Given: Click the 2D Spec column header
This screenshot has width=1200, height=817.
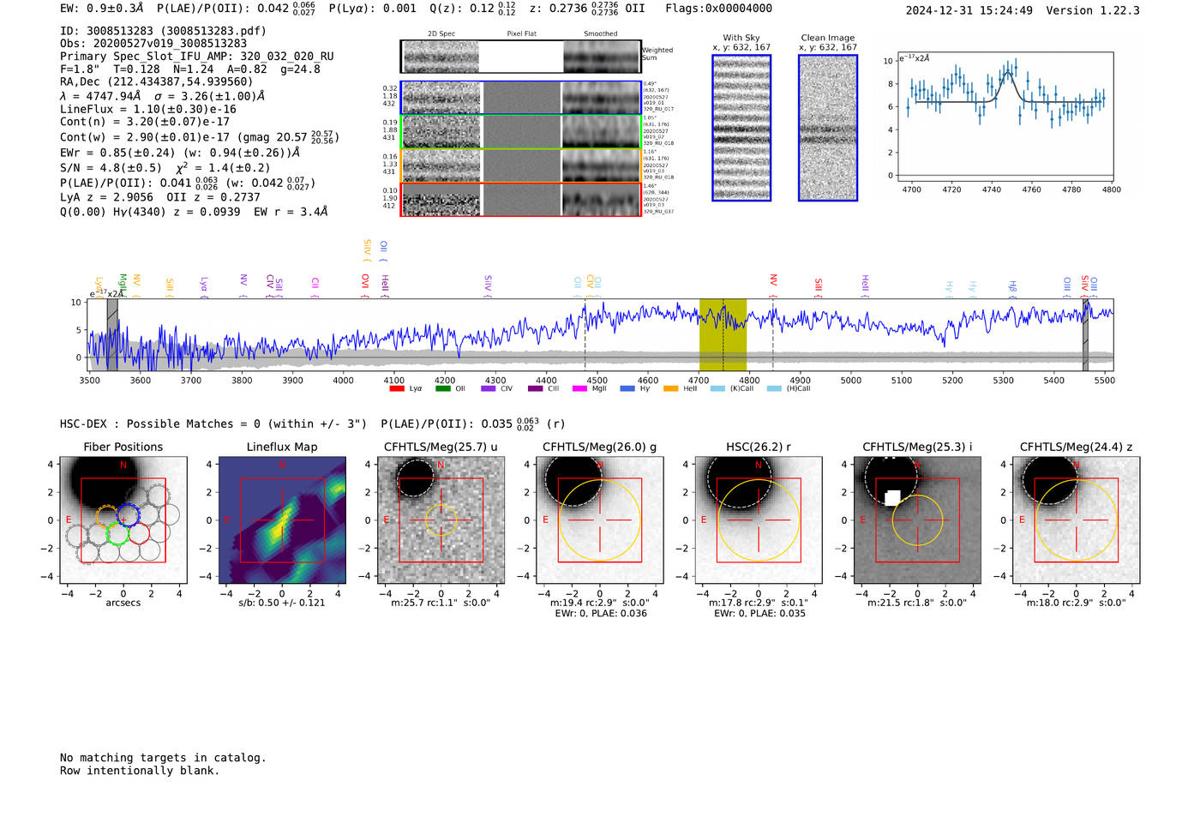Looking at the screenshot, I should coord(441,34).
